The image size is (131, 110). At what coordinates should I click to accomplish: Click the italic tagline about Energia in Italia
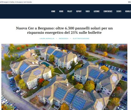[x=16, y=2]
